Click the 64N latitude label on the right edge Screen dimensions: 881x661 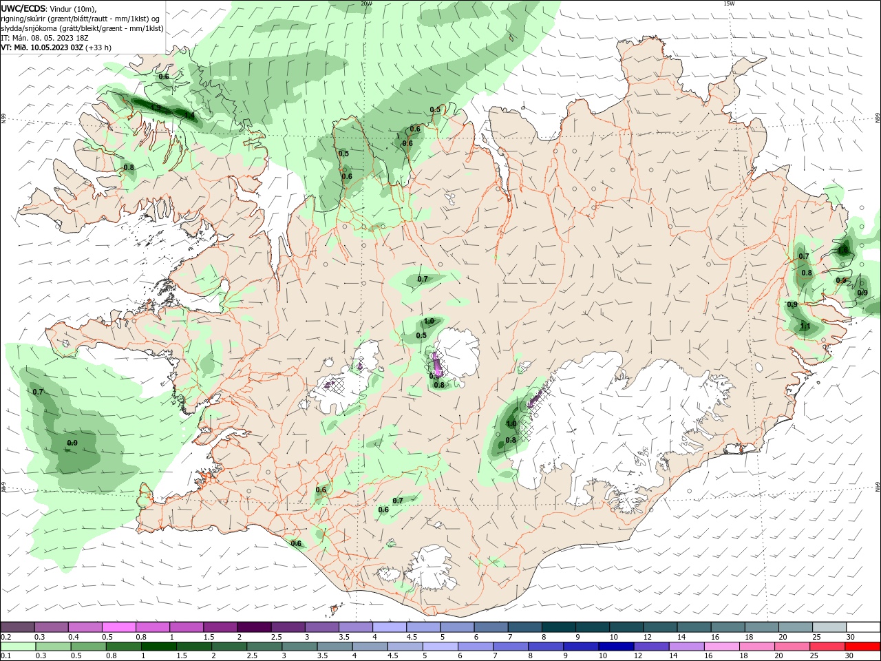[878, 486]
